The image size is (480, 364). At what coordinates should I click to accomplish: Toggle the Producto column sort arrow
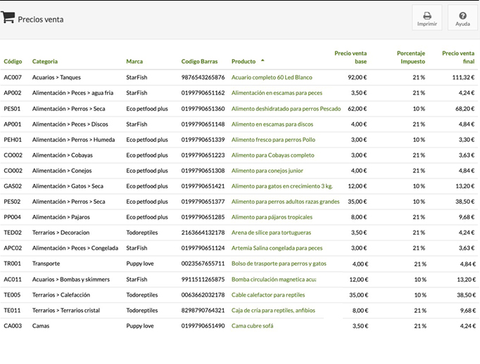[263, 61]
